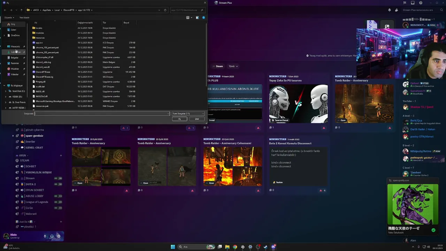Join DOTA 2 voice channel
The image size is (446, 251).
click(x=31, y=184)
